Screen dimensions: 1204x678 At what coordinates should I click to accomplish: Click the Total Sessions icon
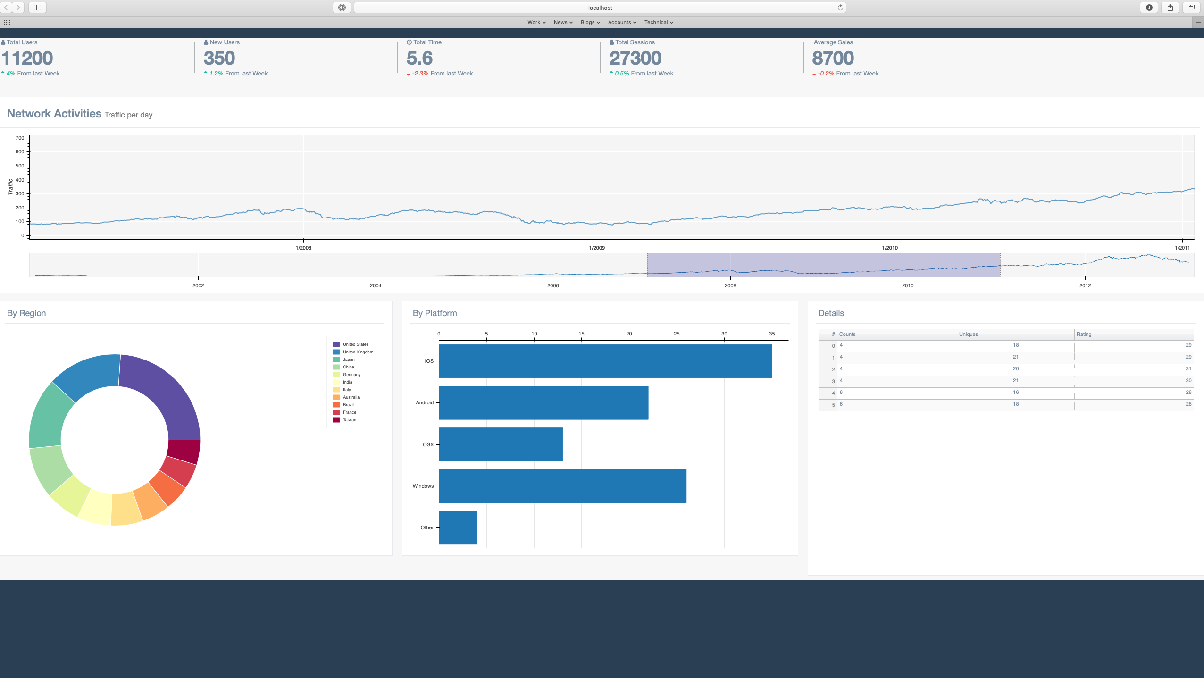click(x=611, y=42)
